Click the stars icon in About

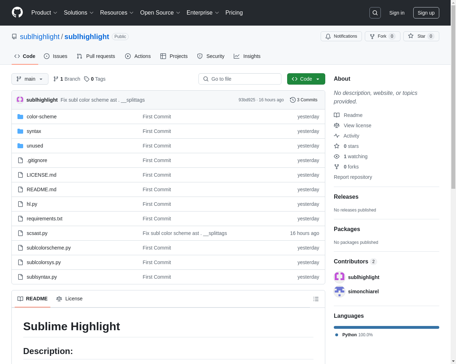[x=337, y=146]
